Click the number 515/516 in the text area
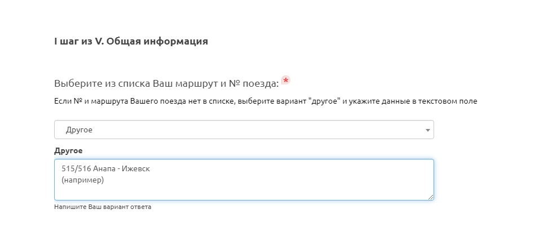 click(74, 169)
